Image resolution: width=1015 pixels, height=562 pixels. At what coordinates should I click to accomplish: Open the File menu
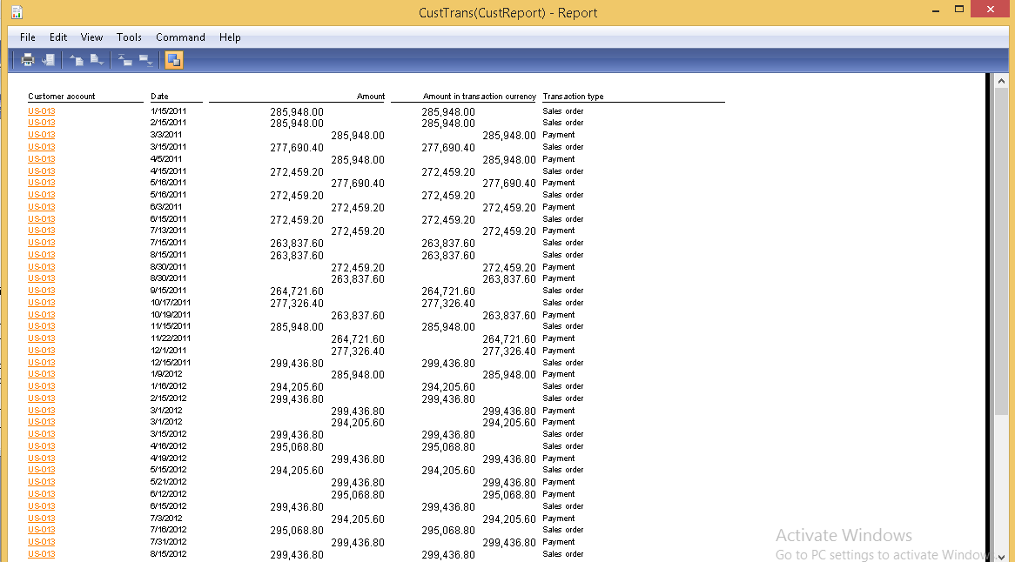pyautogui.click(x=27, y=37)
